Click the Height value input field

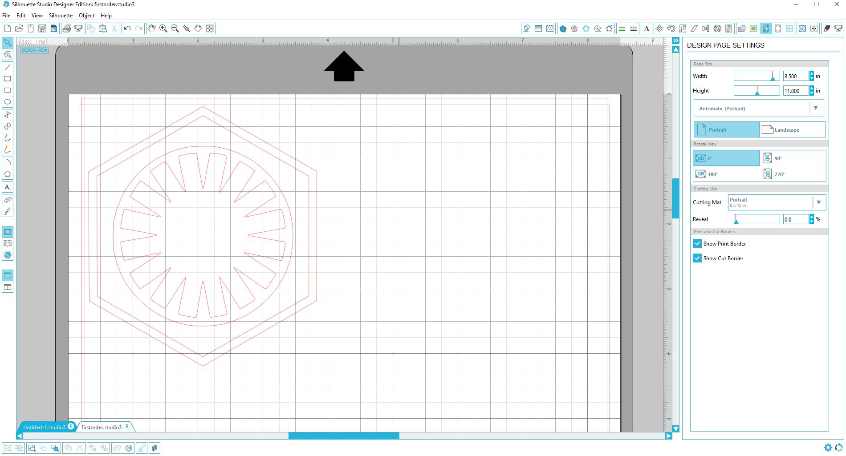796,91
